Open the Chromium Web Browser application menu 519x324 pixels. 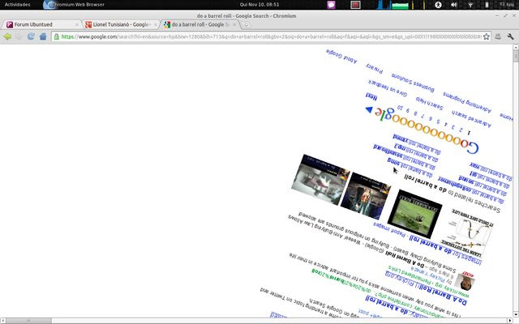click(x=75, y=5)
